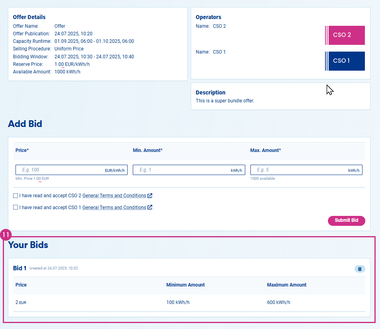The image size is (380, 329).
Task: Click the Description panel text
Action: tap(225, 101)
